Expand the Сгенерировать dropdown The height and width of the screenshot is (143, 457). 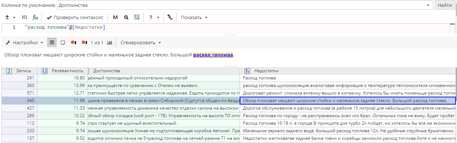141,42
